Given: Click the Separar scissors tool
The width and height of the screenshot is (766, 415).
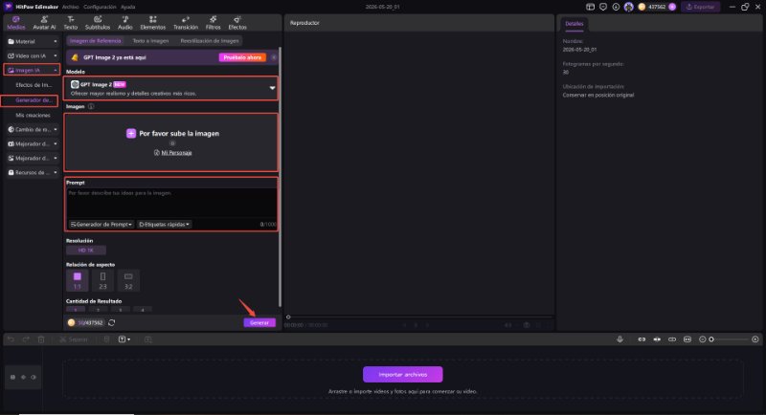Looking at the screenshot, I should pyautogui.click(x=74, y=339).
